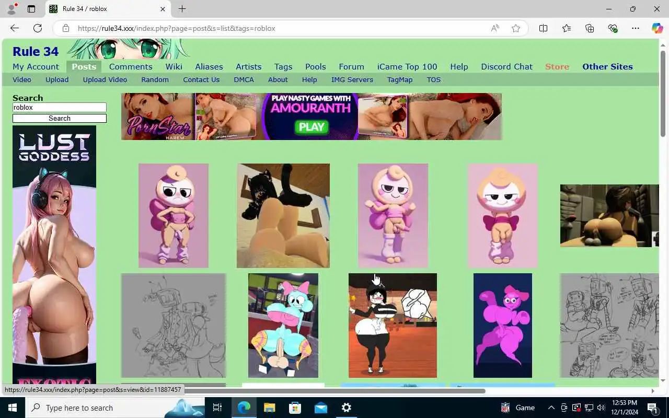The height and width of the screenshot is (418, 669).
Task: Open the Tab actions menu icon
Action: [x=31, y=9]
